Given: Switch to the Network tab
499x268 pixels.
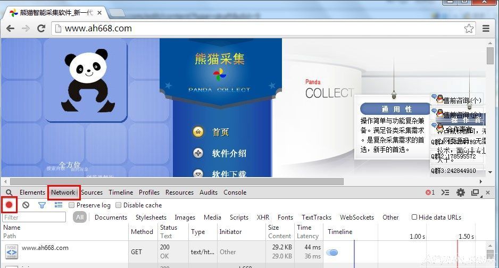Looking at the screenshot, I should [63, 192].
